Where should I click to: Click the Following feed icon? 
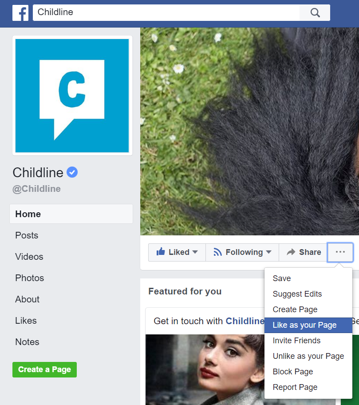[217, 252]
